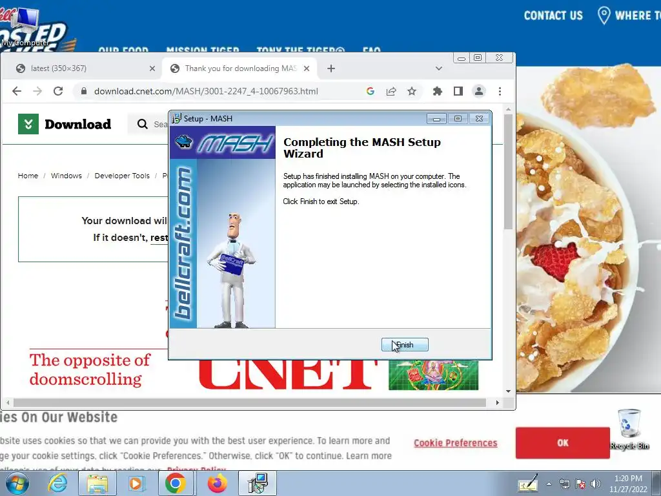Select MASH setup installer taskbar icon

pyautogui.click(x=258, y=483)
